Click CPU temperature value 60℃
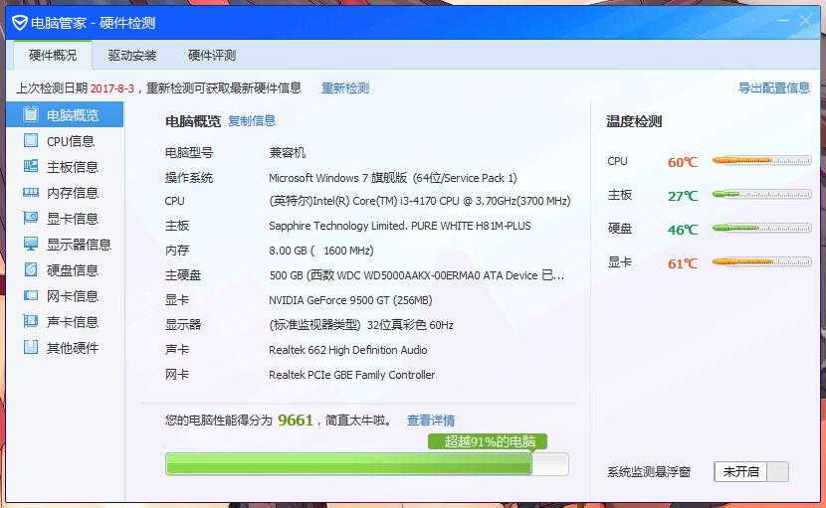This screenshot has width=826, height=508. tap(683, 162)
